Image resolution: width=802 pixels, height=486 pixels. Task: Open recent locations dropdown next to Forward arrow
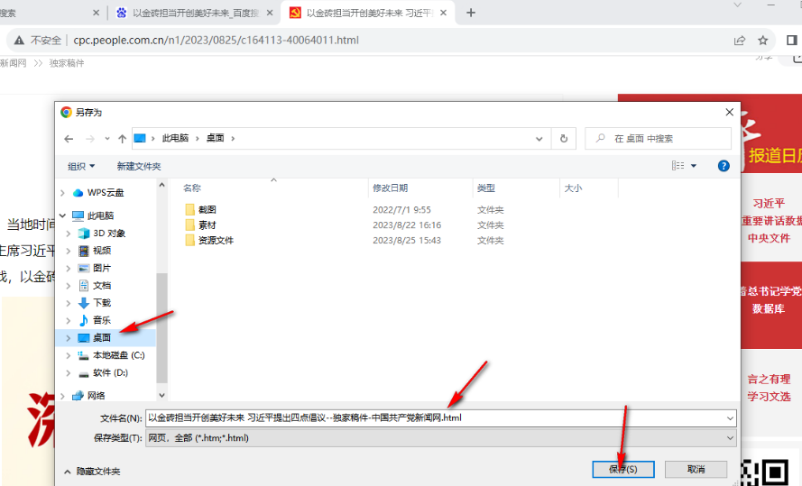coord(106,139)
